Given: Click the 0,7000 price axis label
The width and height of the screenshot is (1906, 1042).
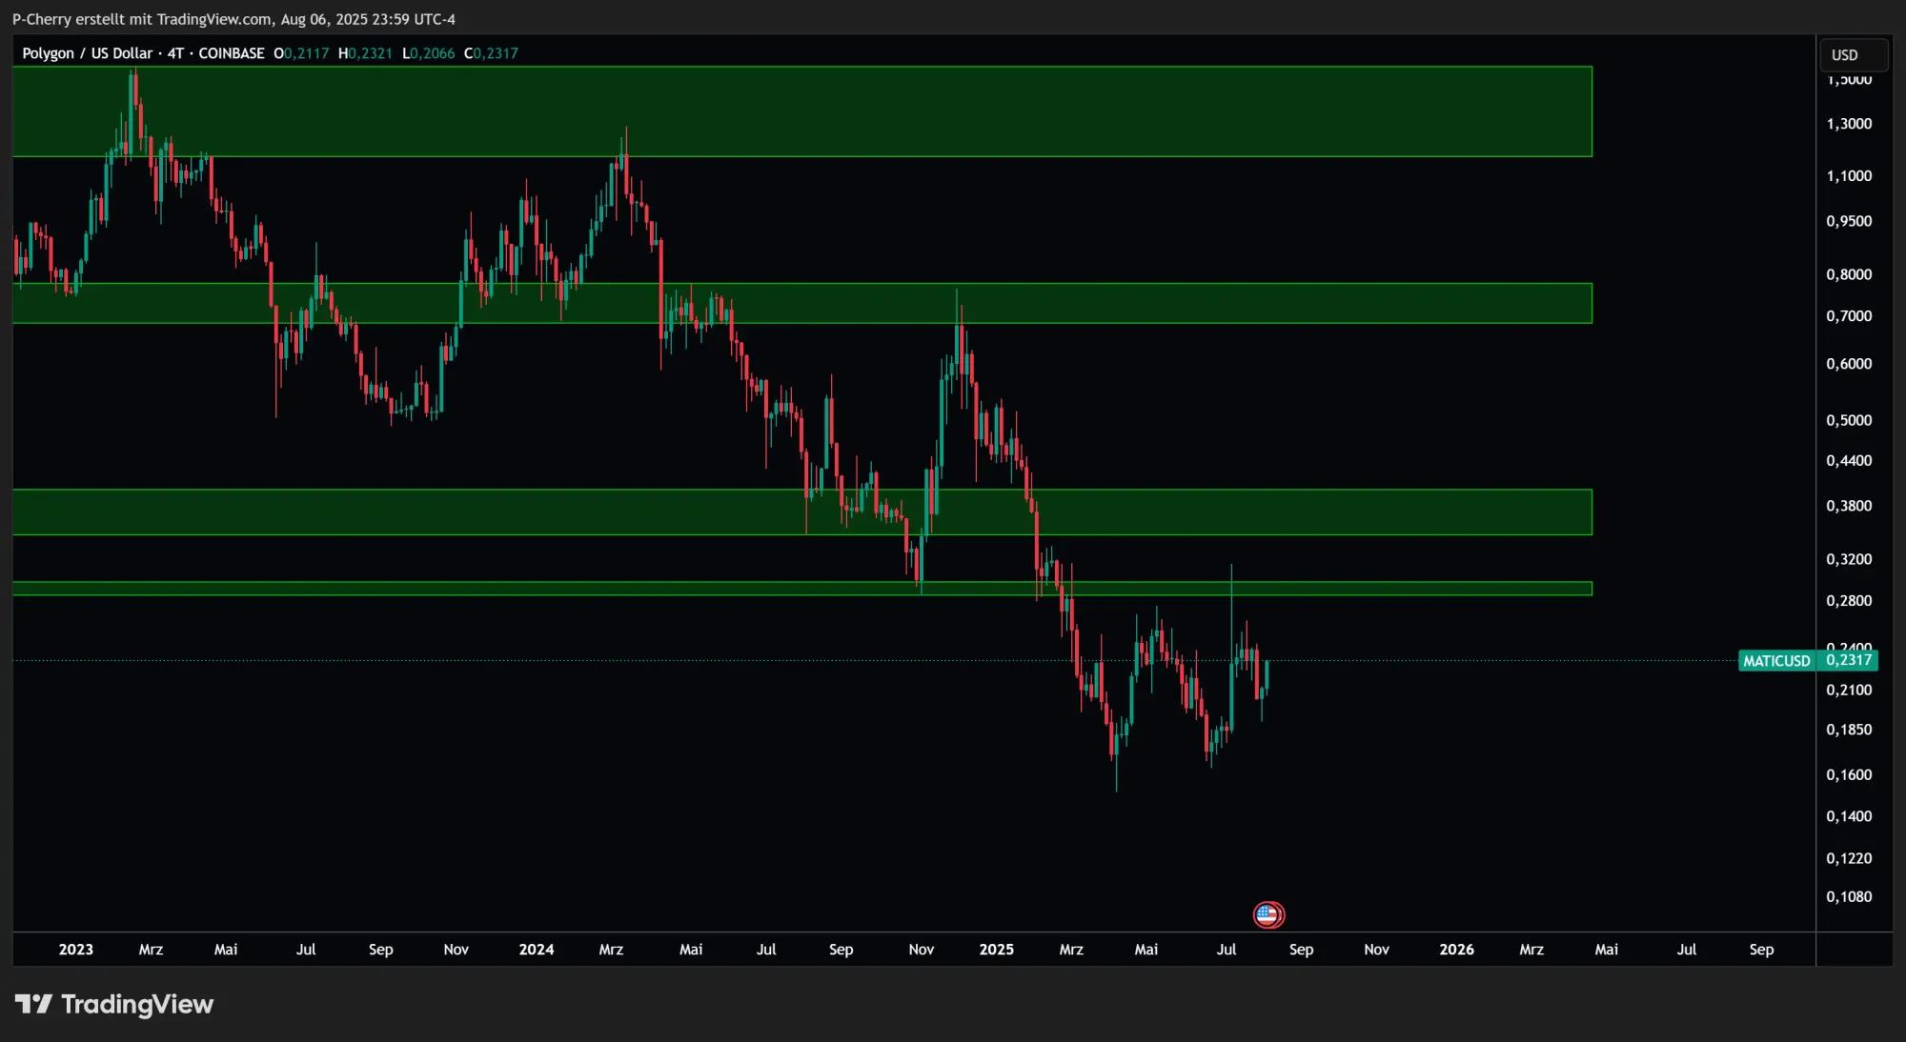Looking at the screenshot, I should coord(1849,316).
